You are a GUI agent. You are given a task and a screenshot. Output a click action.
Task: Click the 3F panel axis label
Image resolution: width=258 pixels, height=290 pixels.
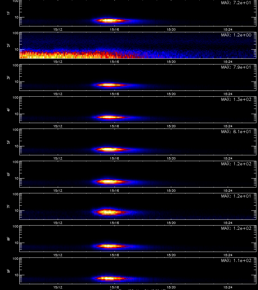(x=8, y=77)
